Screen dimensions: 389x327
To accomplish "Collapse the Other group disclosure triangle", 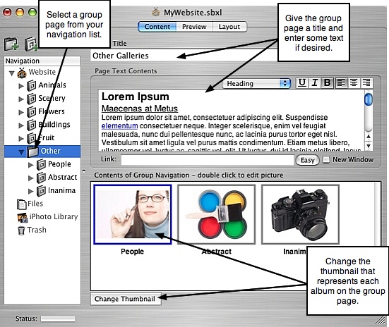I will coord(21,152).
